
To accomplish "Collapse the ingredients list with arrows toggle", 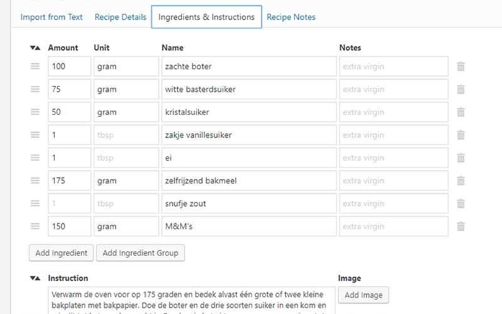I will tap(35, 48).
